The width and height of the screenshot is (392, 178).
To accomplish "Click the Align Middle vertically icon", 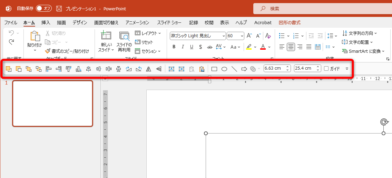I will 98,69.
